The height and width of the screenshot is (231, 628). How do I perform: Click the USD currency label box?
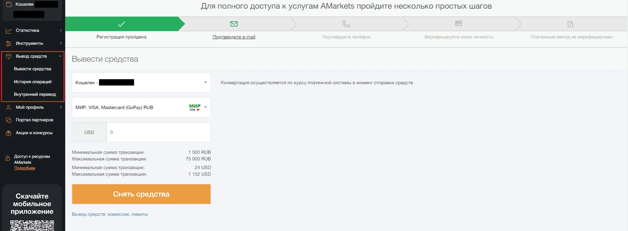click(89, 132)
